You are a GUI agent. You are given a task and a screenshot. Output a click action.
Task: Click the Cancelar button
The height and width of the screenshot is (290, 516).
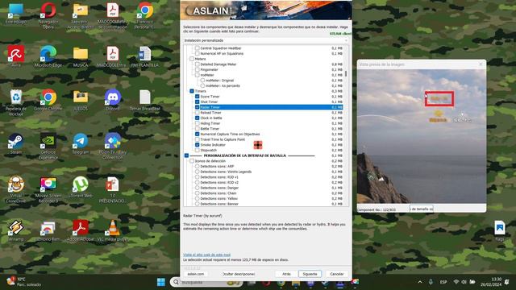[337, 274]
